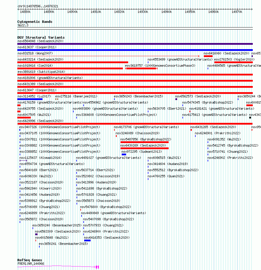Open esv275116 (Banerjee2011) variant

tap(76, 97)
